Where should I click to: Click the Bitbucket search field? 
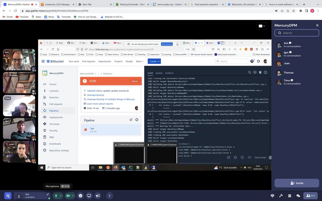pos(231,61)
